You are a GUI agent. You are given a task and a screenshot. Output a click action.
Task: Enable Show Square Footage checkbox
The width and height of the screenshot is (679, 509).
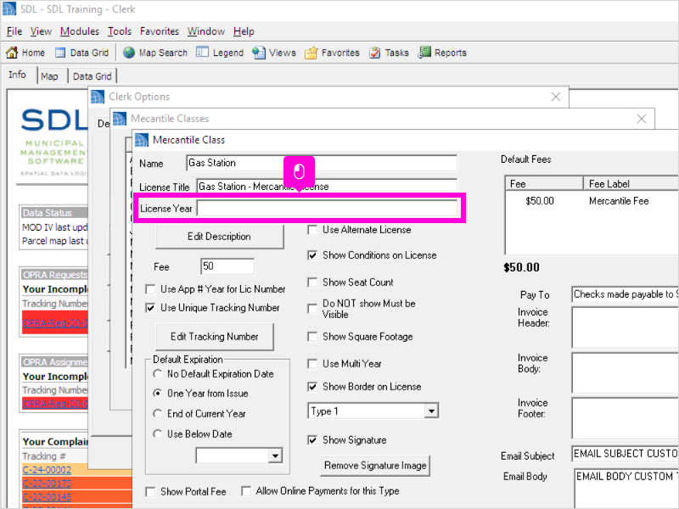[x=312, y=337]
